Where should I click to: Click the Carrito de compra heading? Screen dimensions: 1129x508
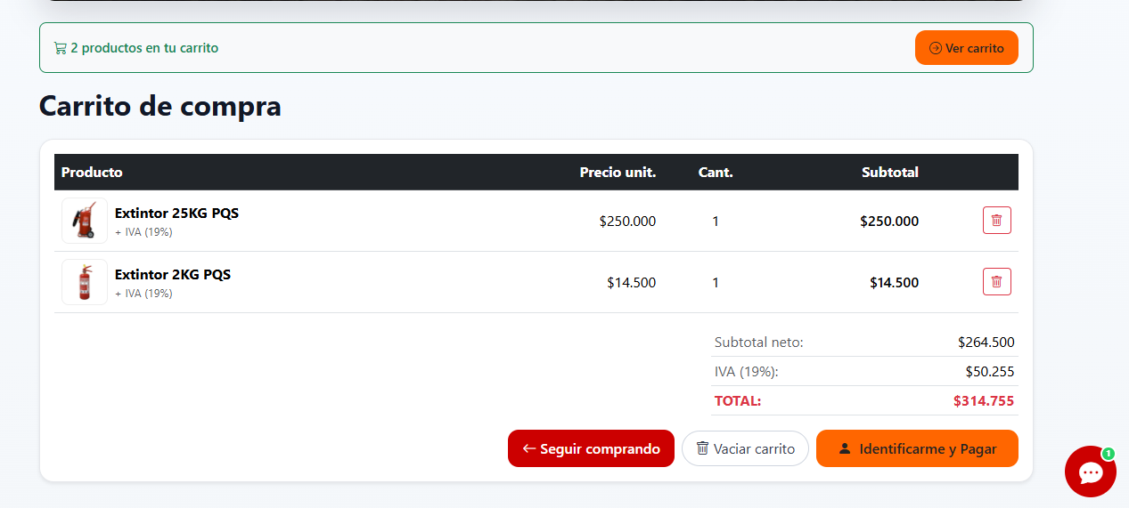click(160, 106)
